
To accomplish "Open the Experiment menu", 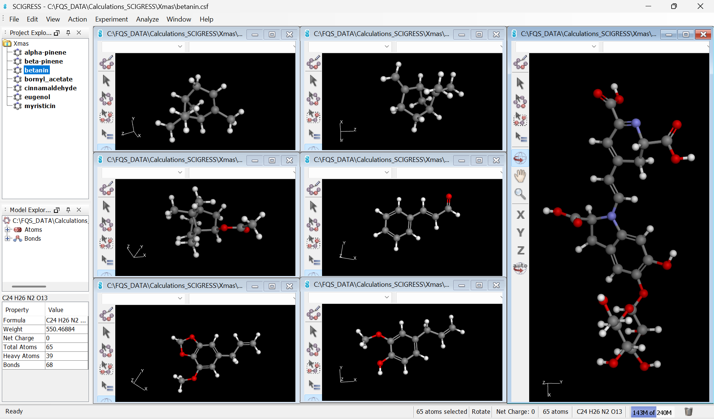I will [x=111, y=19].
